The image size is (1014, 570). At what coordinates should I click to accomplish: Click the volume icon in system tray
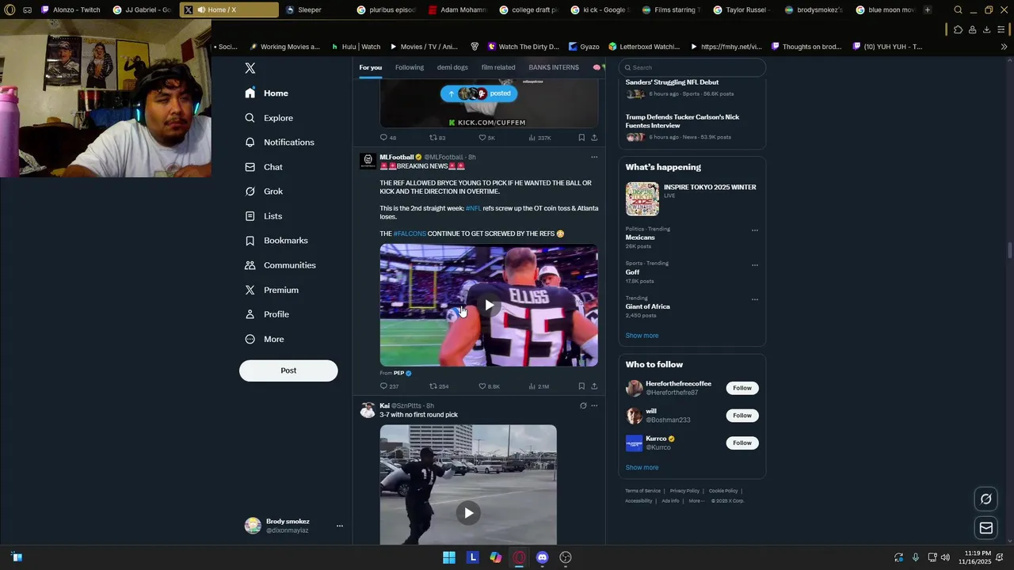pos(945,557)
